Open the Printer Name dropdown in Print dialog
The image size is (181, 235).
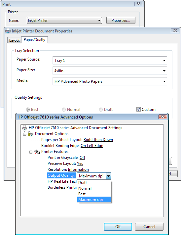[64, 21]
